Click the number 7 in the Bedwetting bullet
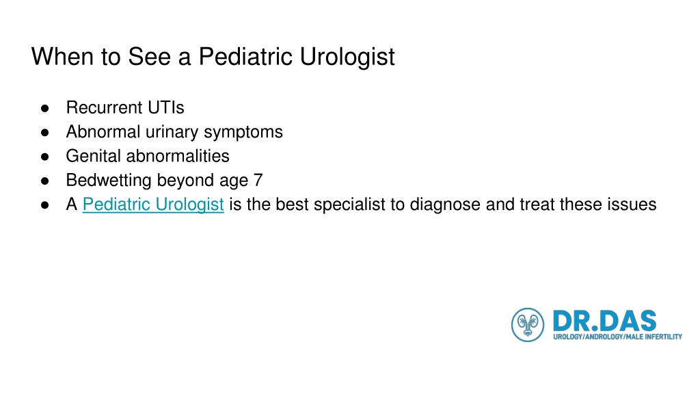700x394 pixels. click(x=258, y=180)
